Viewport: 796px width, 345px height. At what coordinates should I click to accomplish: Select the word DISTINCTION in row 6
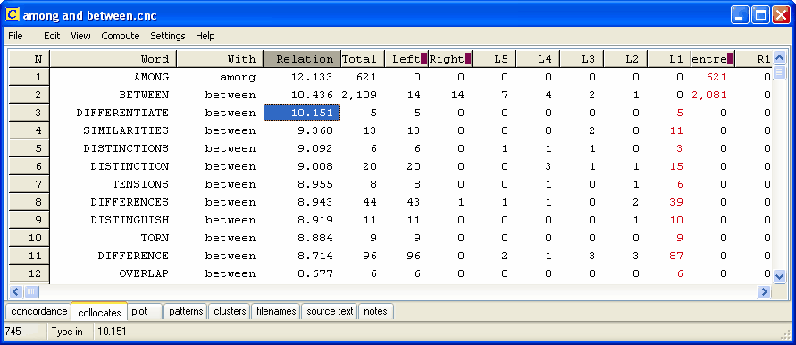tap(130, 166)
